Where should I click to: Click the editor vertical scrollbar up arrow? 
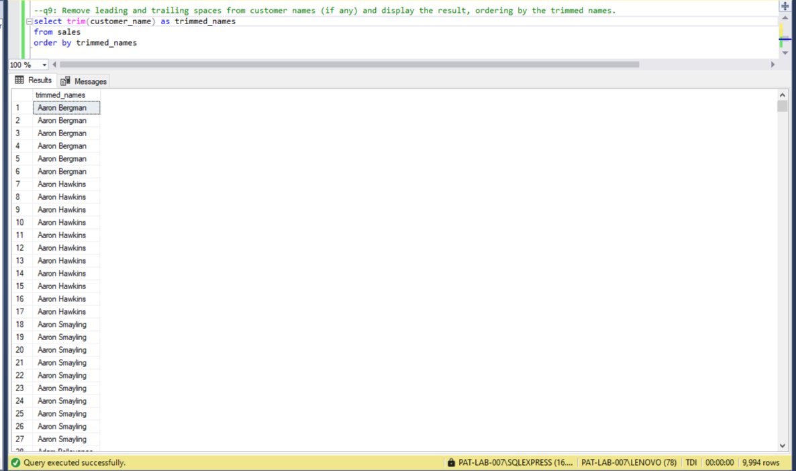pyautogui.click(x=785, y=17)
